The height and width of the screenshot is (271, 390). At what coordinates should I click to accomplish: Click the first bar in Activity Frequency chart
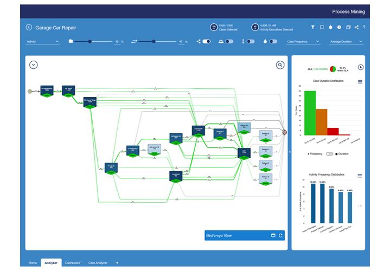tap(313, 203)
